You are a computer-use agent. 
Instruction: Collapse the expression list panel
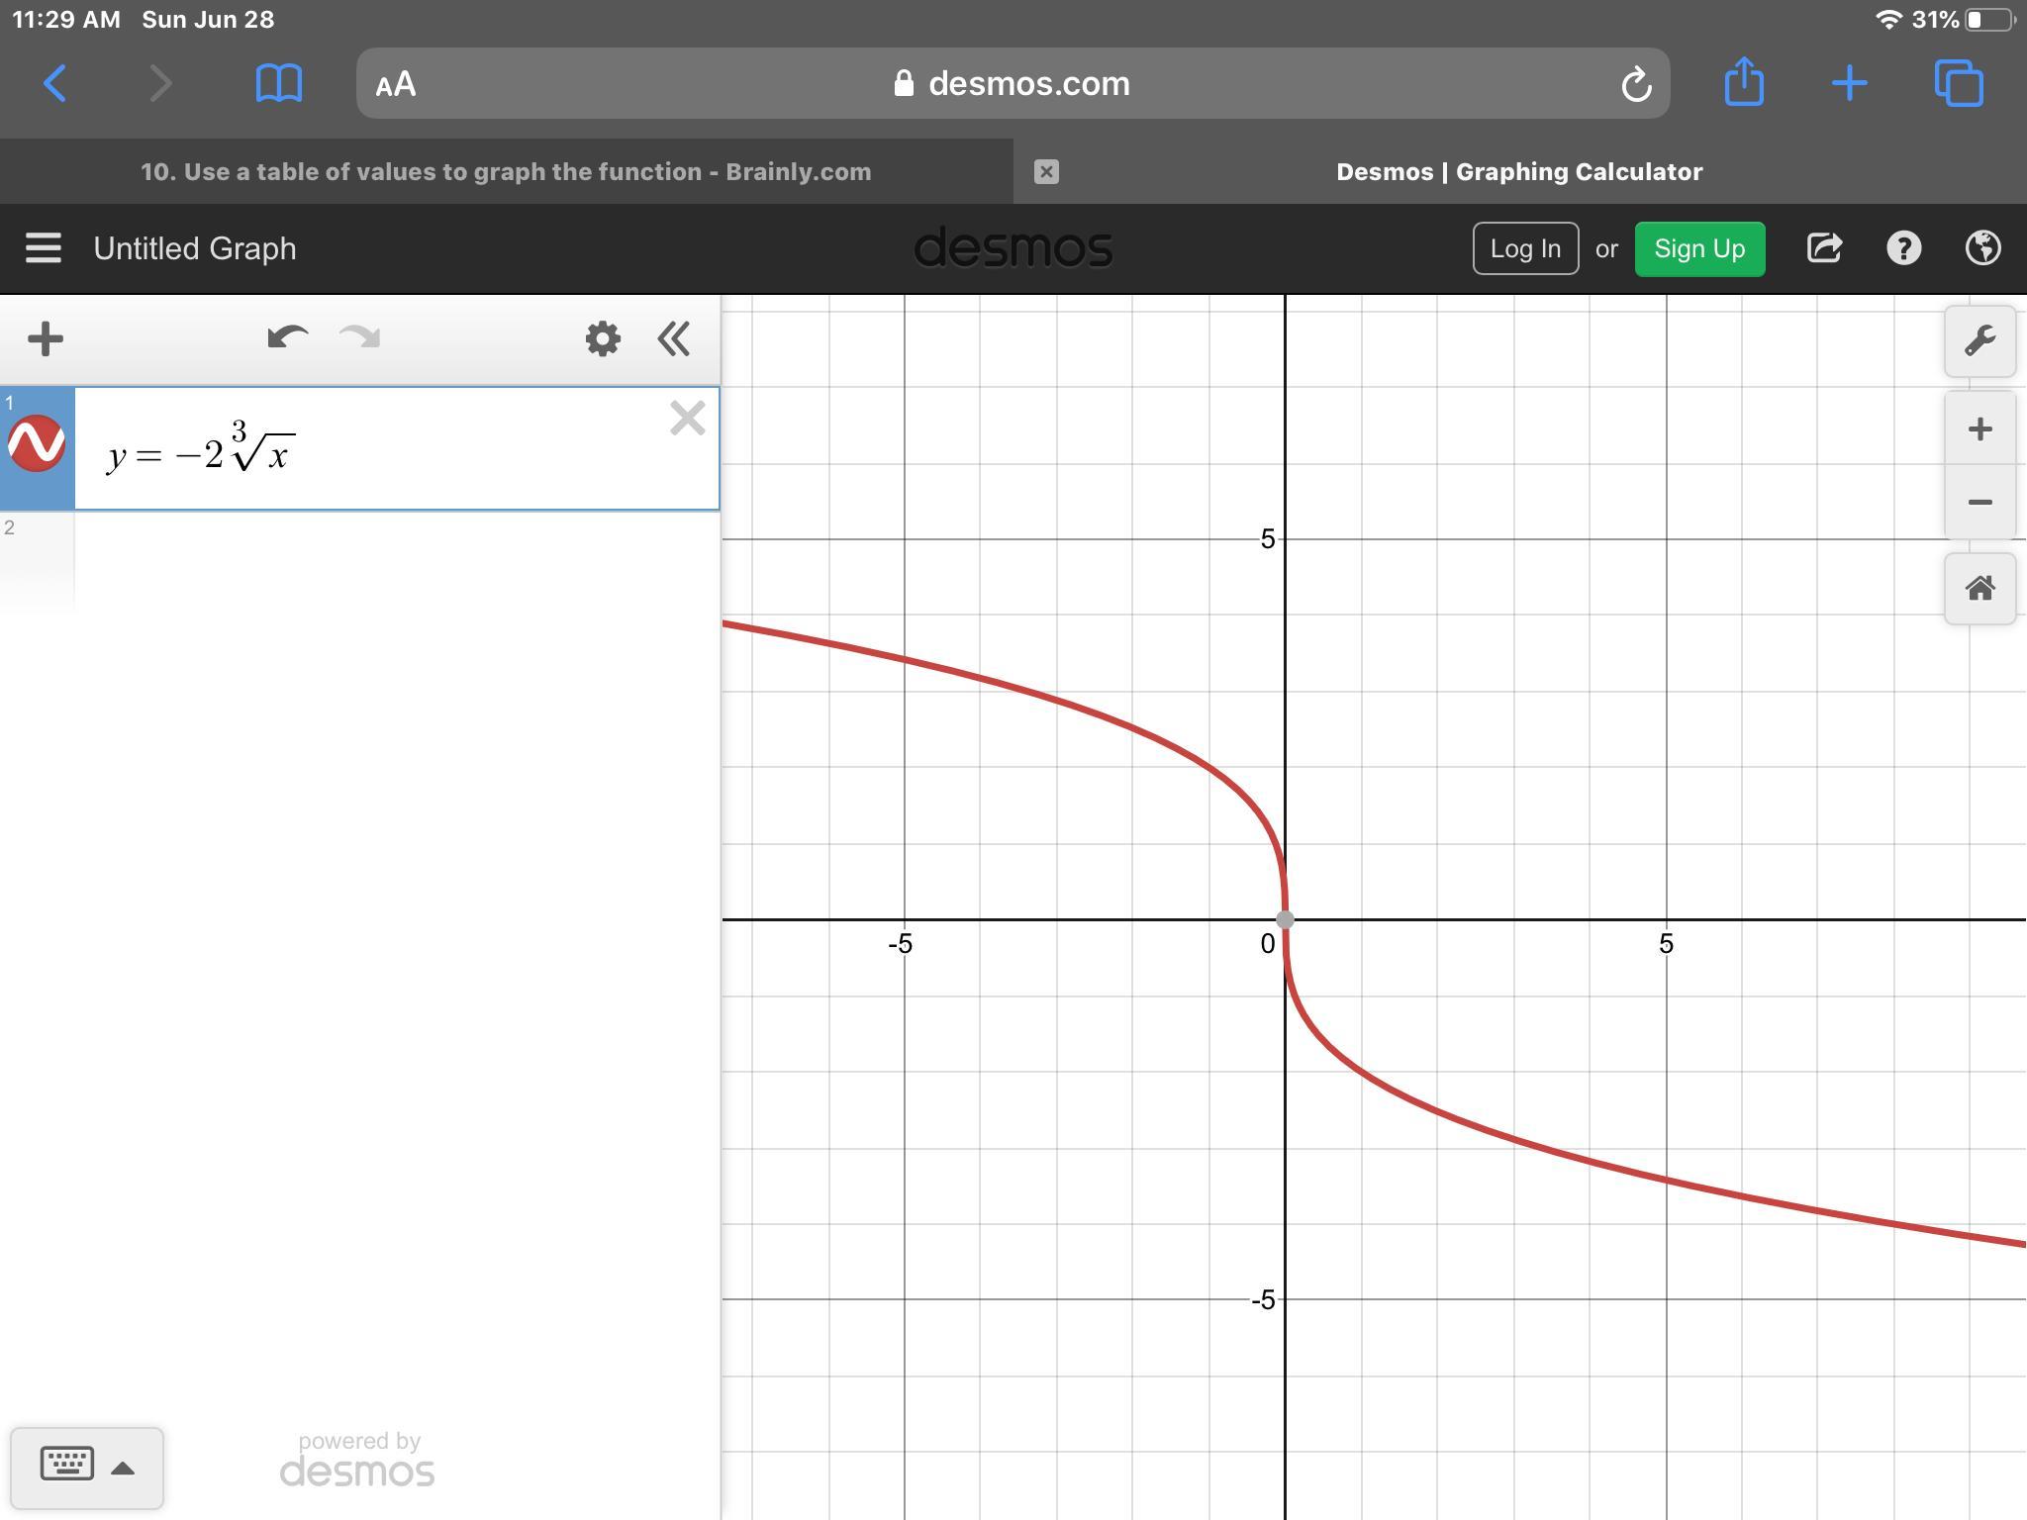[674, 338]
